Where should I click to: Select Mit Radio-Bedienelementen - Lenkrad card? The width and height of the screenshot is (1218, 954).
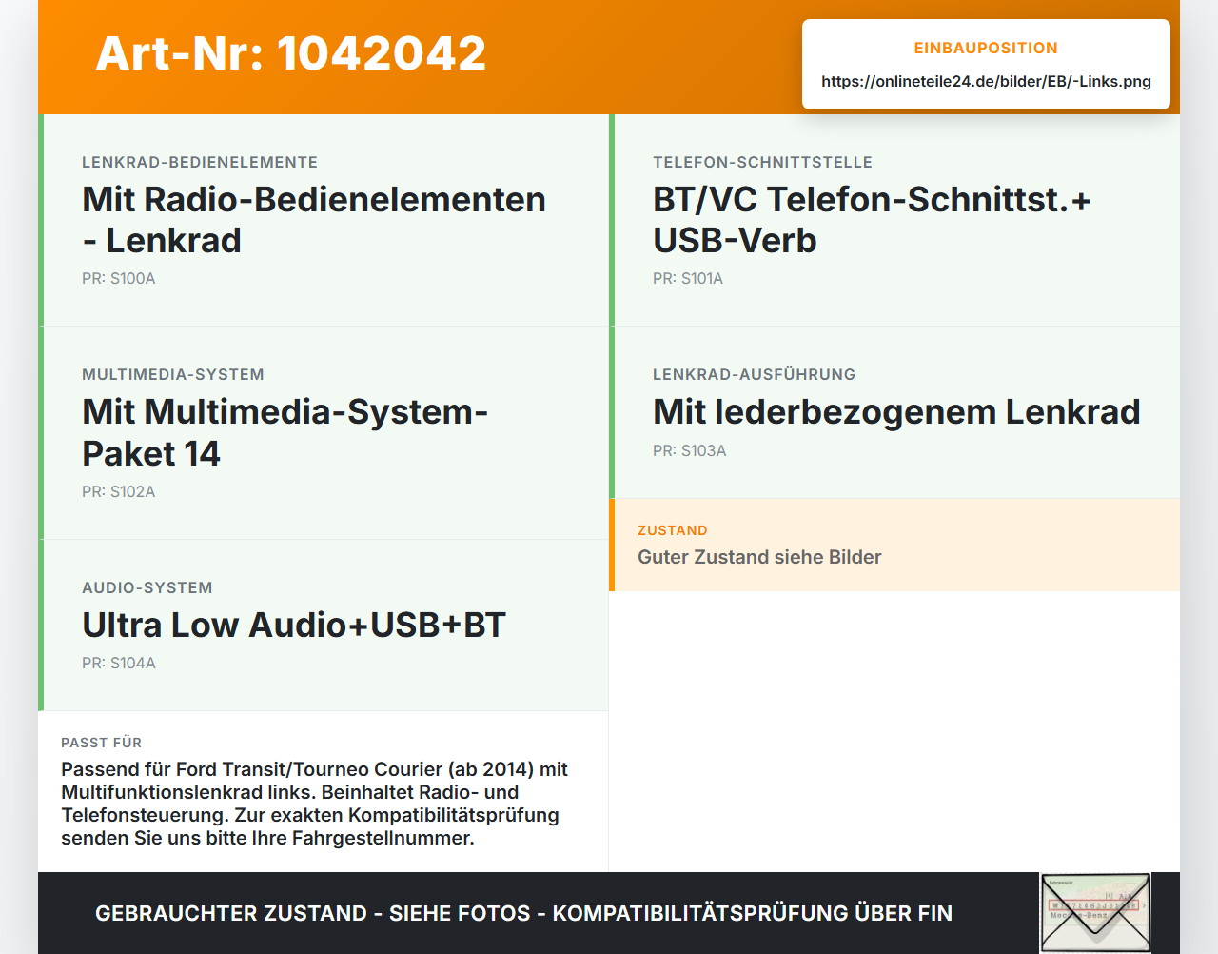324,220
